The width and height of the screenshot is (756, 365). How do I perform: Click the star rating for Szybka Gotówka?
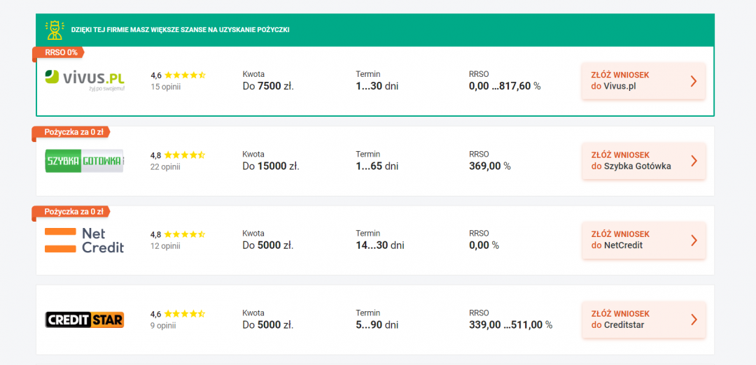pos(184,155)
